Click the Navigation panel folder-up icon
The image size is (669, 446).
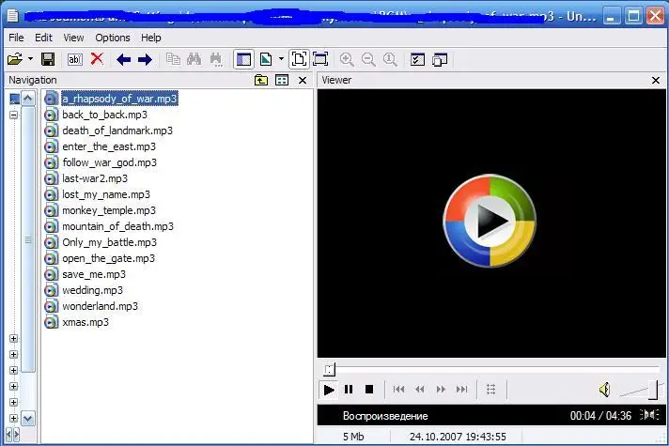point(261,80)
